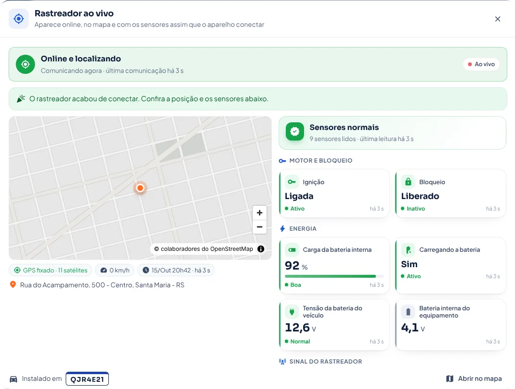Click the Ignição key icon

point(292,182)
